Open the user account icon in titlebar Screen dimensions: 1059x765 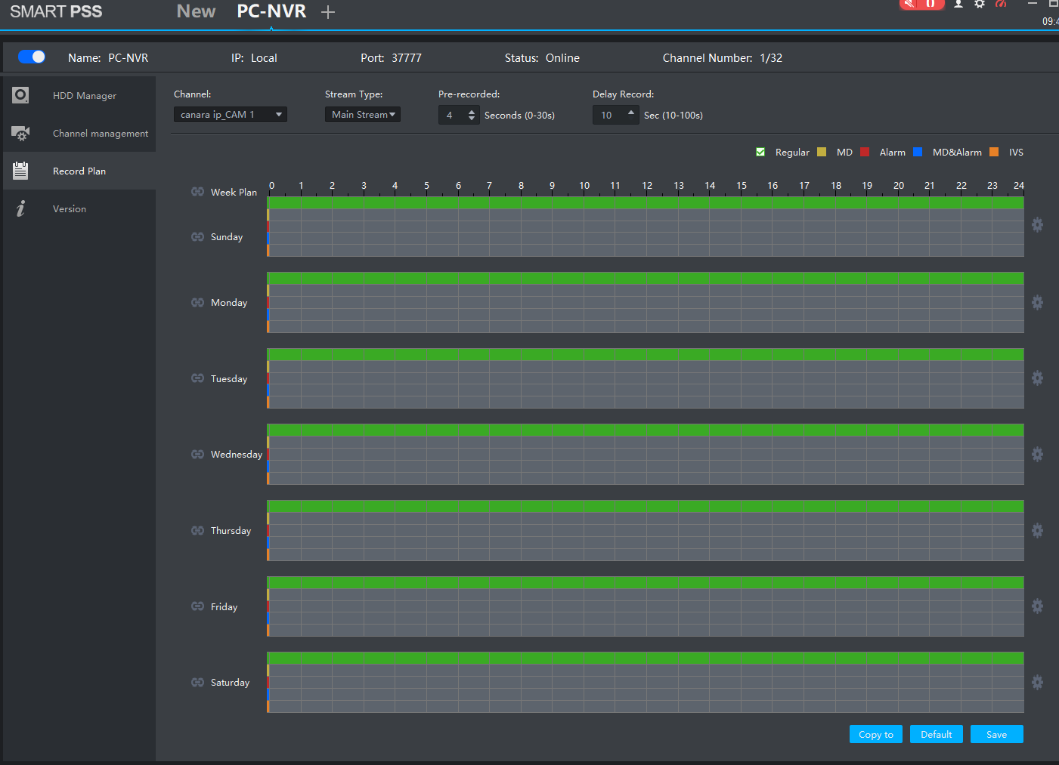pos(958,5)
